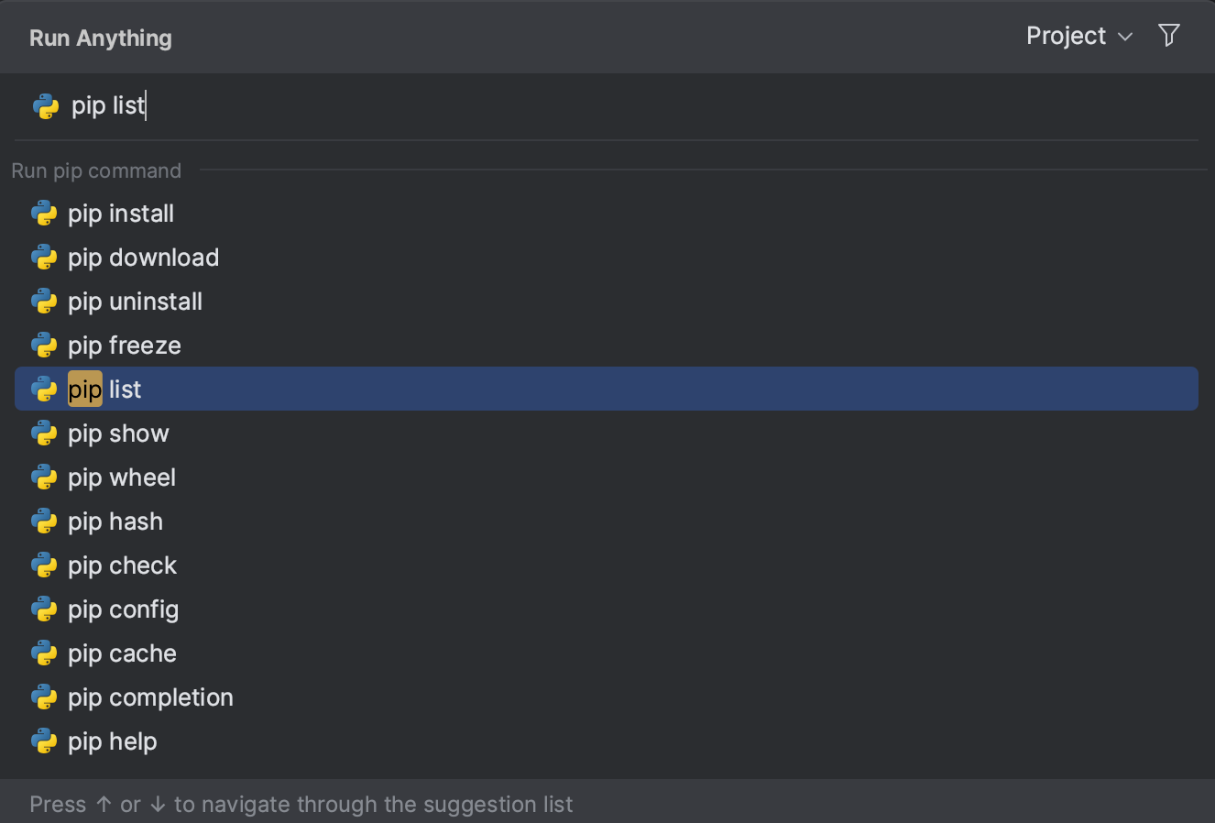This screenshot has height=823, width=1215.
Task: Select the pip completion entry
Action: [149, 697]
